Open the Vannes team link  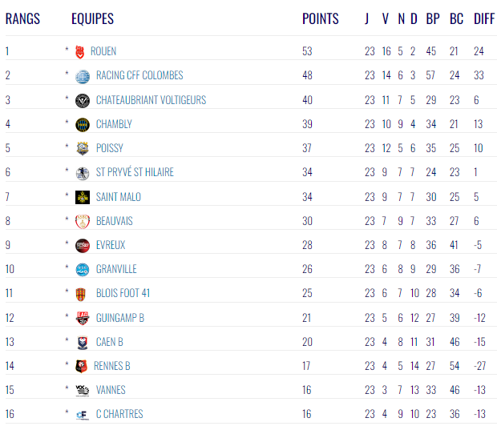tap(111, 390)
